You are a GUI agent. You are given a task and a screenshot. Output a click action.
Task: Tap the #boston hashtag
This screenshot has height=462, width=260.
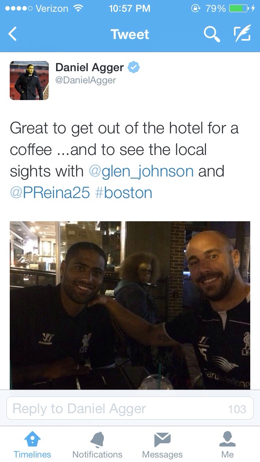123,193
